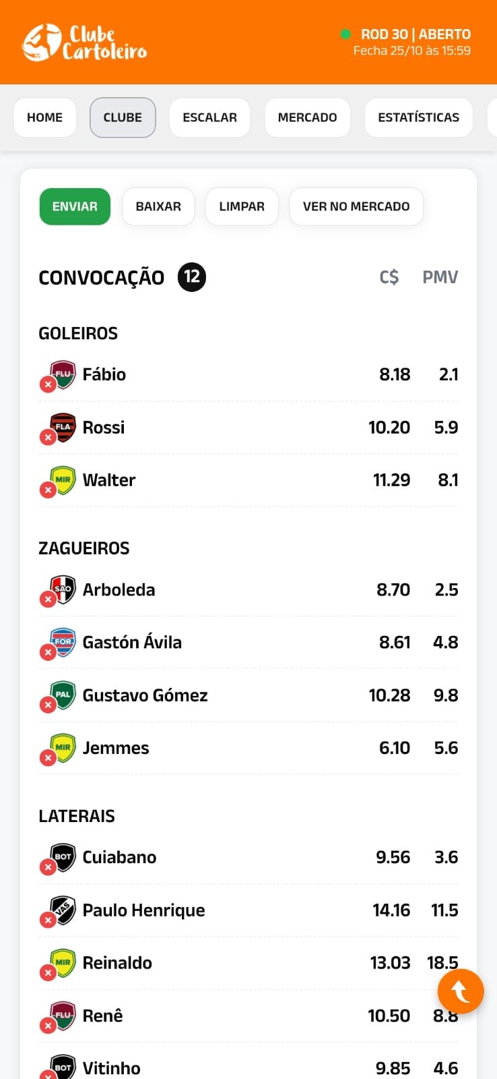The image size is (497, 1079).
Task: Remove Fábio using the red X icon
Action: click(47, 384)
